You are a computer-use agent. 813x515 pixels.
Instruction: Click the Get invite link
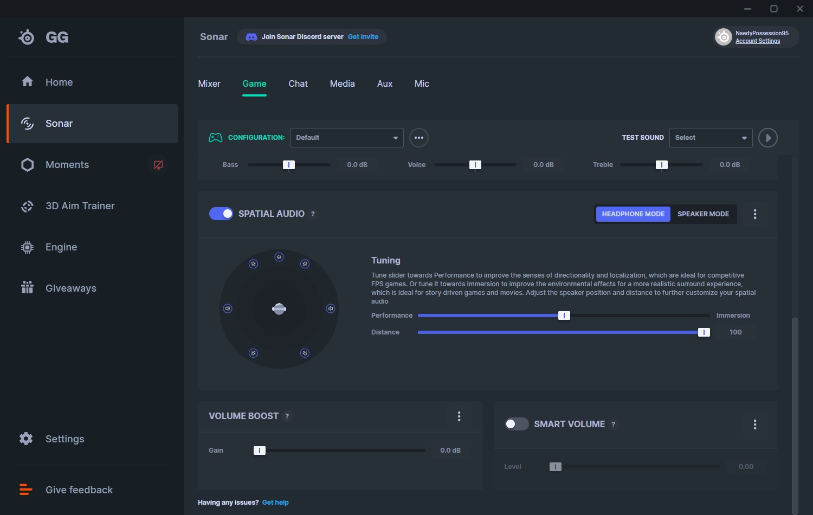(x=363, y=37)
